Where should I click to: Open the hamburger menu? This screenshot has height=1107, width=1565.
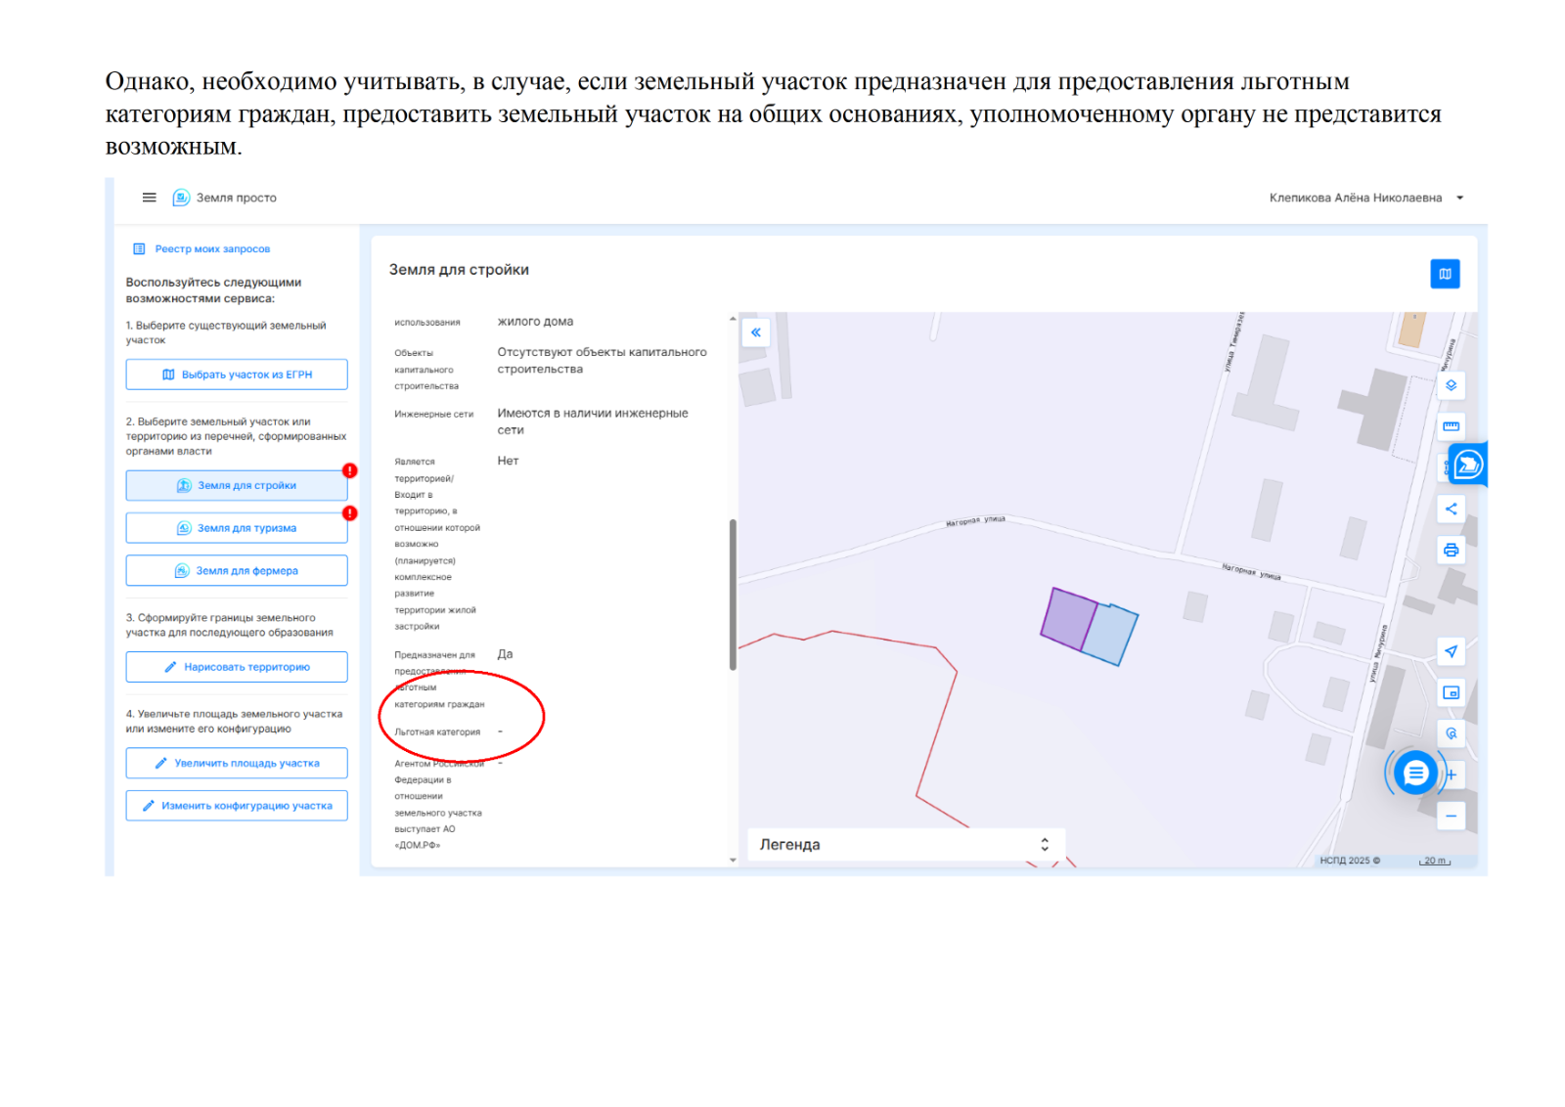[x=149, y=198]
